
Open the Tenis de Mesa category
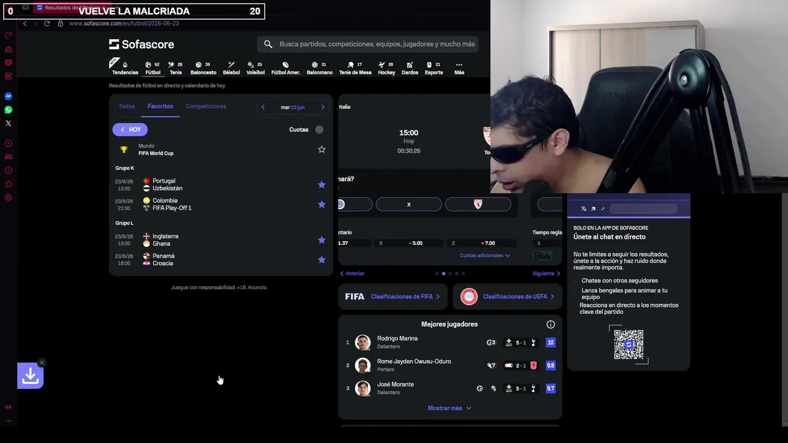[x=355, y=68]
